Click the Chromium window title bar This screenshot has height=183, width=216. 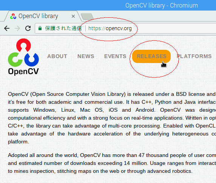(x=108, y=5)
